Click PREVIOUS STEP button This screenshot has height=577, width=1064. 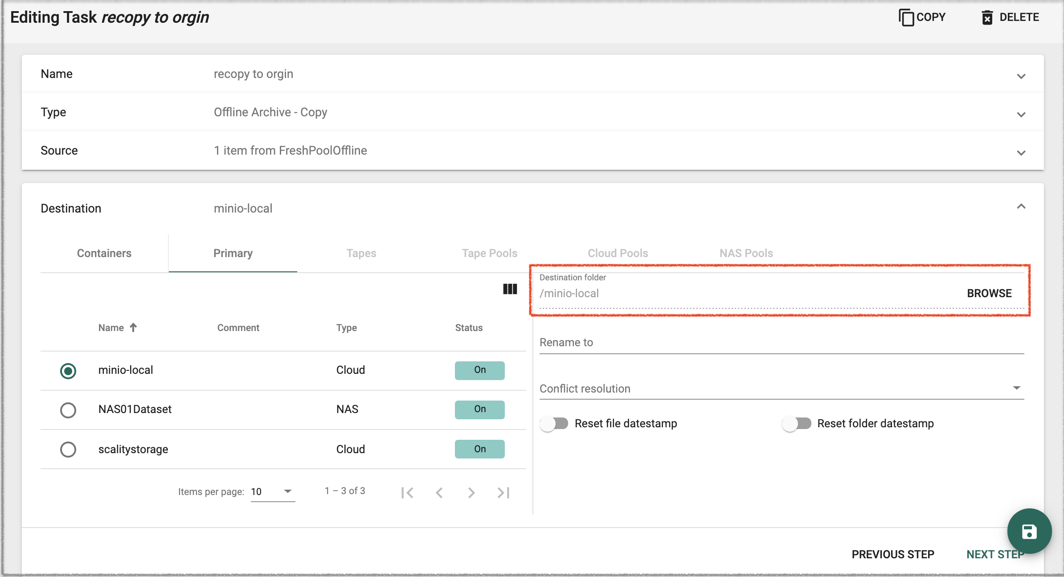[x=893, y=554]
